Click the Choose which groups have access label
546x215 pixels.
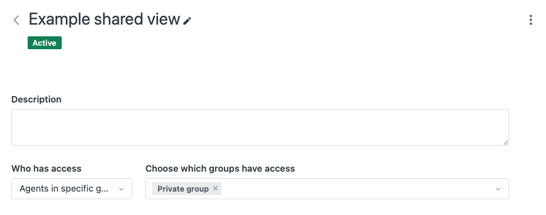coord(220,169)
